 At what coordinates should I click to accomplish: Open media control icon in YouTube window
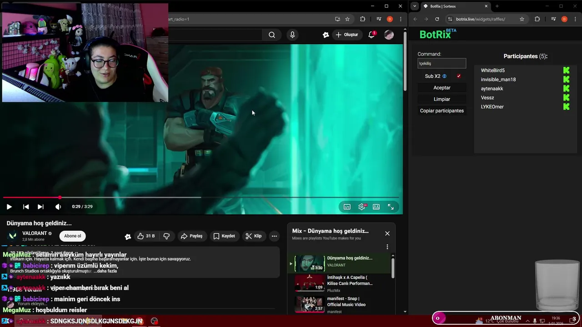pyautogui.click(x=378, y=19)
